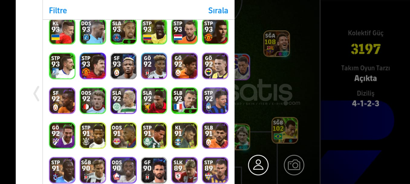Select the OOS 92 Feyenoord card
410x184 pixels.
(x=93, y=101)
